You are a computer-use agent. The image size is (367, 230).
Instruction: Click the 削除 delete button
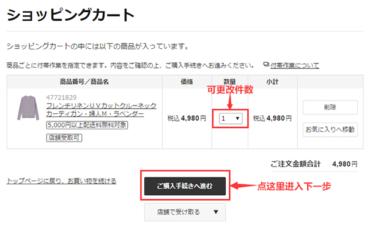pos(330,107)
